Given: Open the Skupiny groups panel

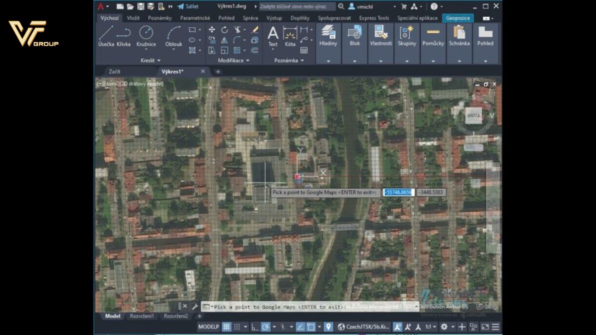Looking at the screenshot, I should click(x=407, y=36).
